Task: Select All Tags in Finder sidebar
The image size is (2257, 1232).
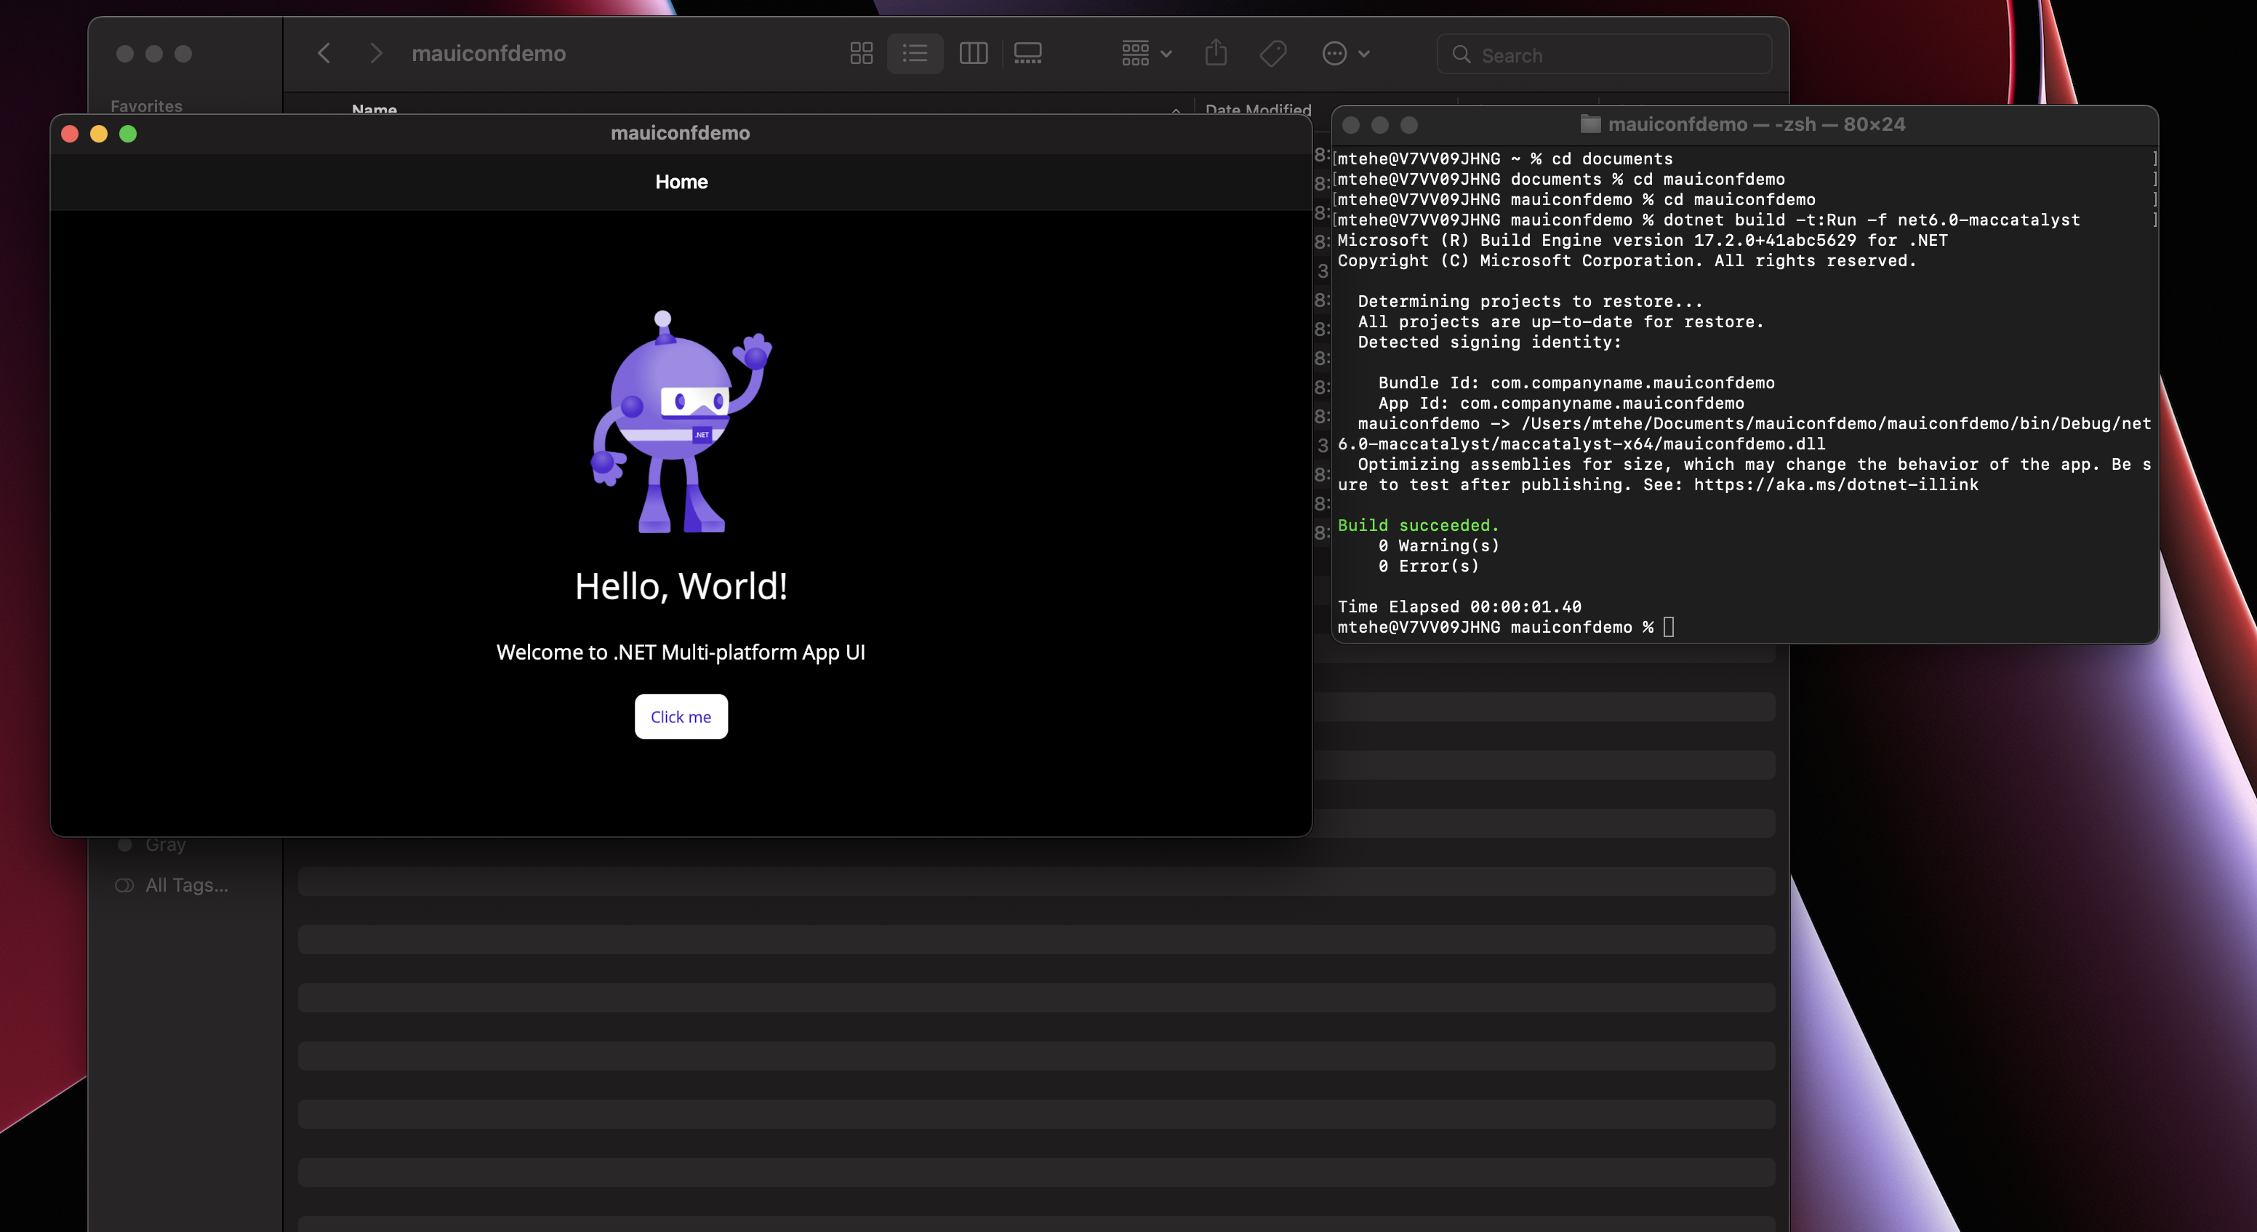Action: click(x=185, y=885)
